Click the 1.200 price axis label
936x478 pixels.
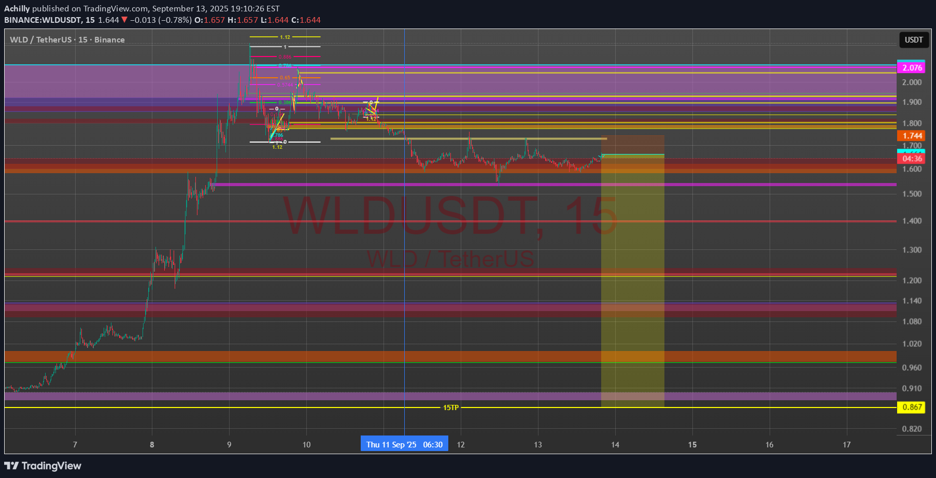tap(912, 280)
